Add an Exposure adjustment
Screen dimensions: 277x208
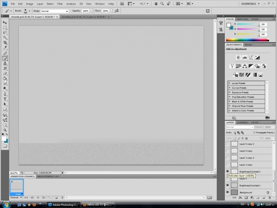[x=257, y=57]
